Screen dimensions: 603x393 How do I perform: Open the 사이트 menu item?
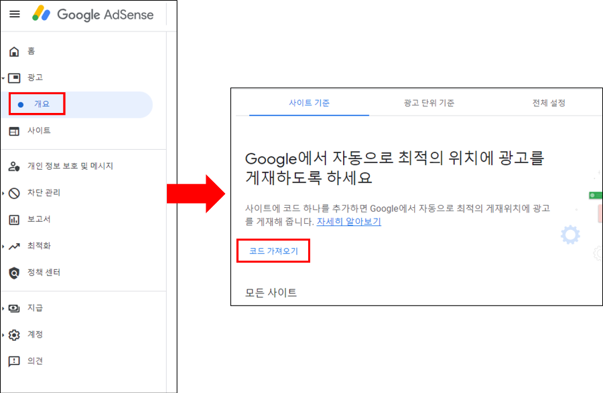point(39,130)
